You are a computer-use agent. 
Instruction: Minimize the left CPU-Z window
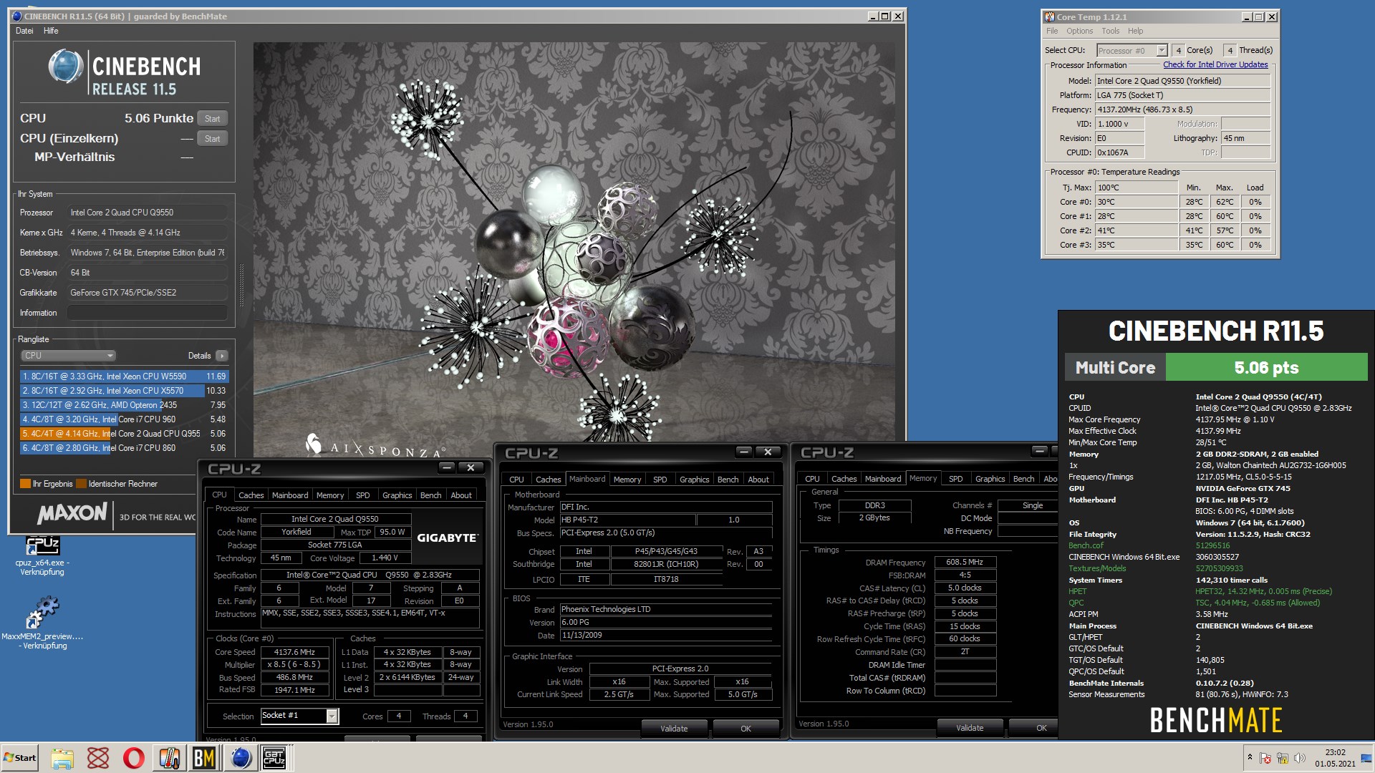[x=448, y=467]
